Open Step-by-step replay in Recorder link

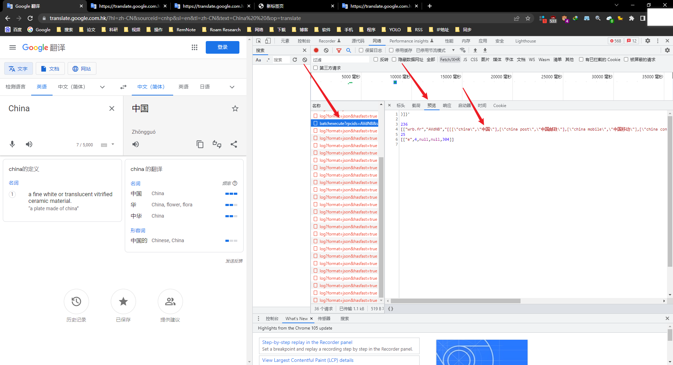coord(307,342)
